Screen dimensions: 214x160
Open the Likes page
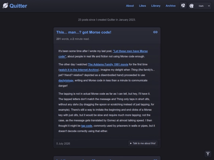(x=143, y=6)
